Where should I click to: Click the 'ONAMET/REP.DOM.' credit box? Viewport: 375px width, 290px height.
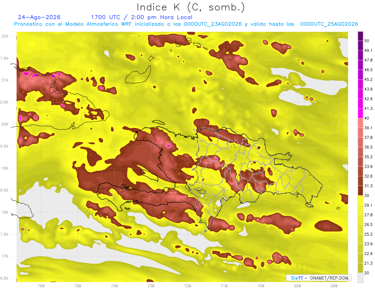318,278
